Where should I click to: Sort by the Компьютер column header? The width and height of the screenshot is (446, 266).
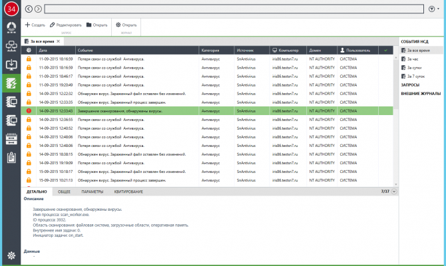coord(288,51)
